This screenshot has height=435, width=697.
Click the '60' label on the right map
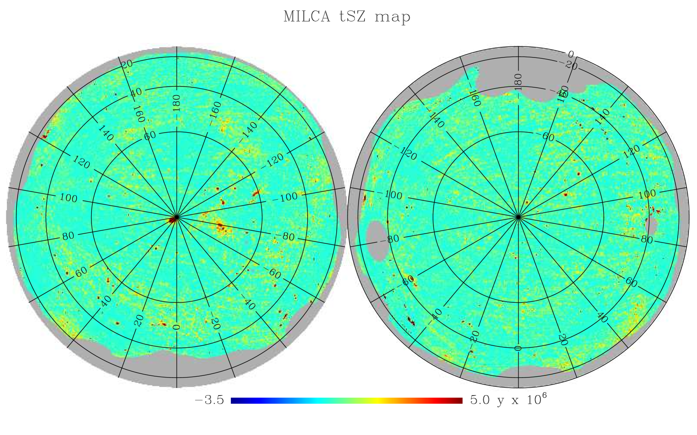click(631, 282)
